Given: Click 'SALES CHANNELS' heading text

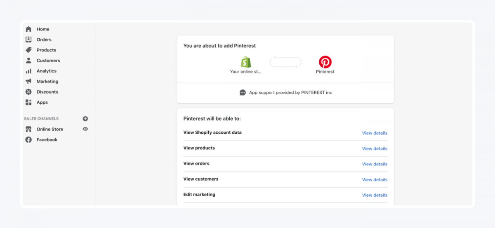Looking at the screenshot, I should 41,119.
